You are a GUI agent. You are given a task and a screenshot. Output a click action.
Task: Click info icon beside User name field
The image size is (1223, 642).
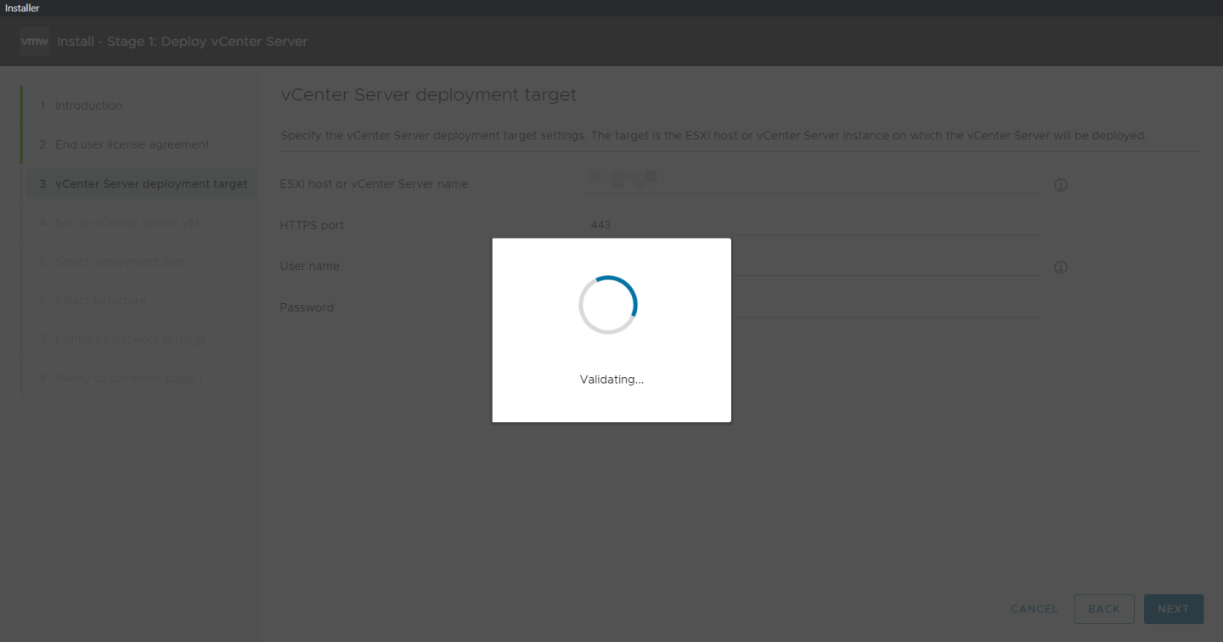click(x=1060, y=267)
